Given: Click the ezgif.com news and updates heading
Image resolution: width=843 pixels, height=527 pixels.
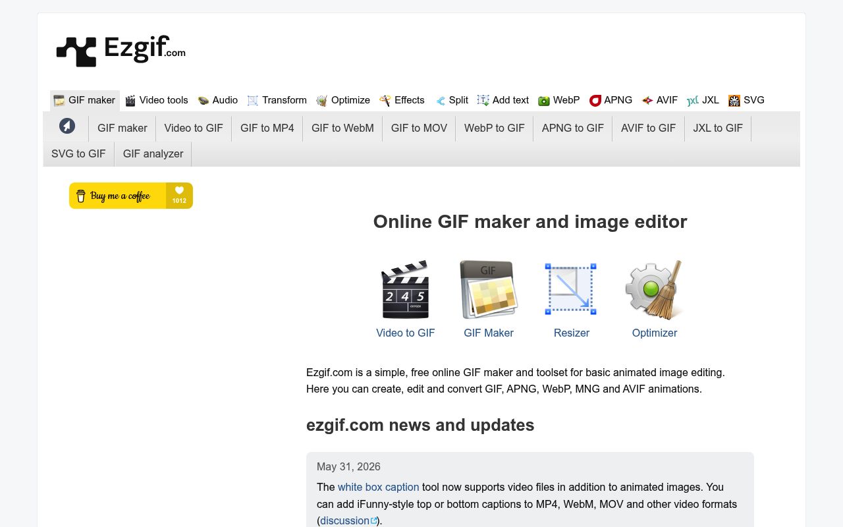Looking at the screenshot, I should pos(420,425).
